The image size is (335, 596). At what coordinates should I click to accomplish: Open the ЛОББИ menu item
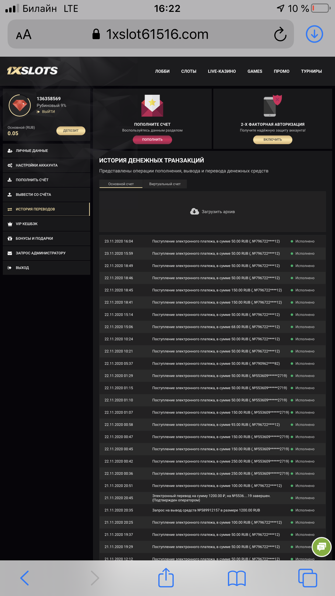tap(162, 71)
